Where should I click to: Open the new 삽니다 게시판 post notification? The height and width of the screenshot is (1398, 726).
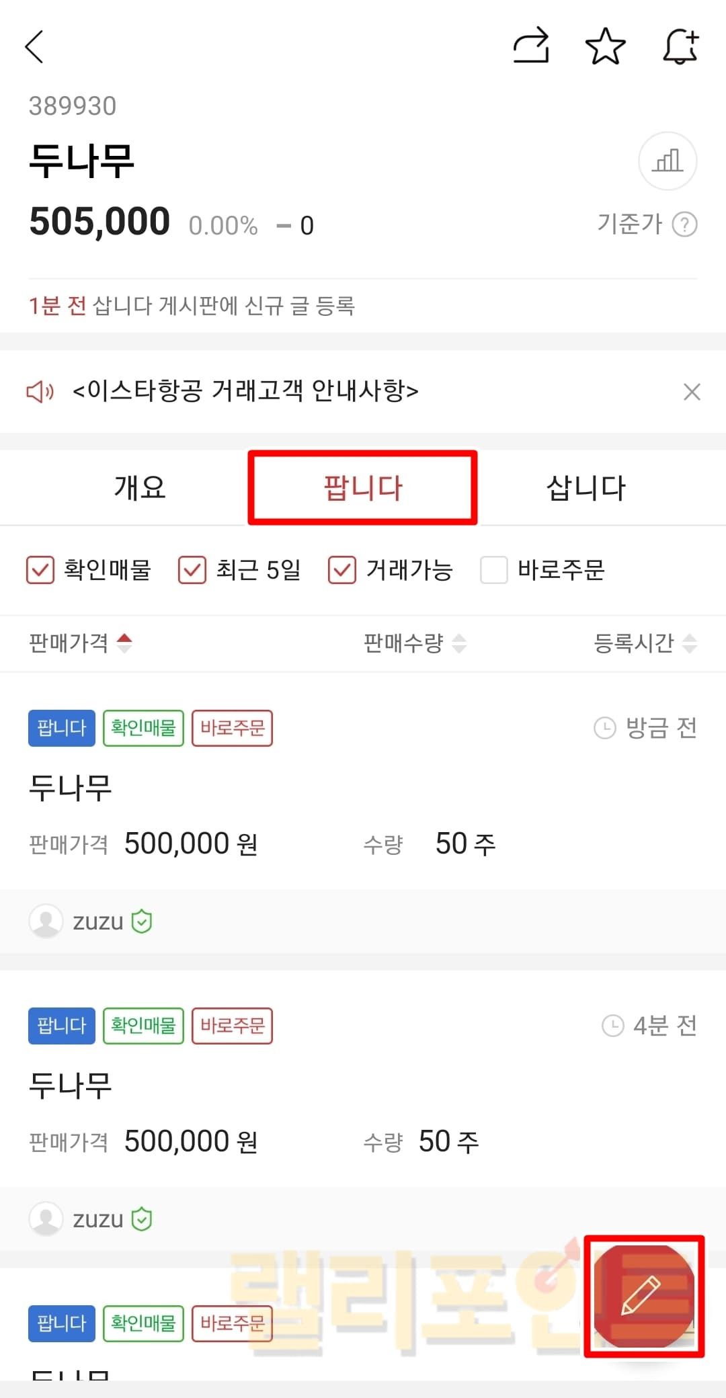click(x=192, y=306)
